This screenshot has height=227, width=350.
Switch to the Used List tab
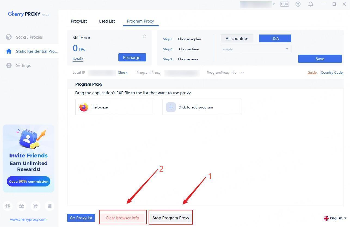pyautogui.click(x=107, y=21)
